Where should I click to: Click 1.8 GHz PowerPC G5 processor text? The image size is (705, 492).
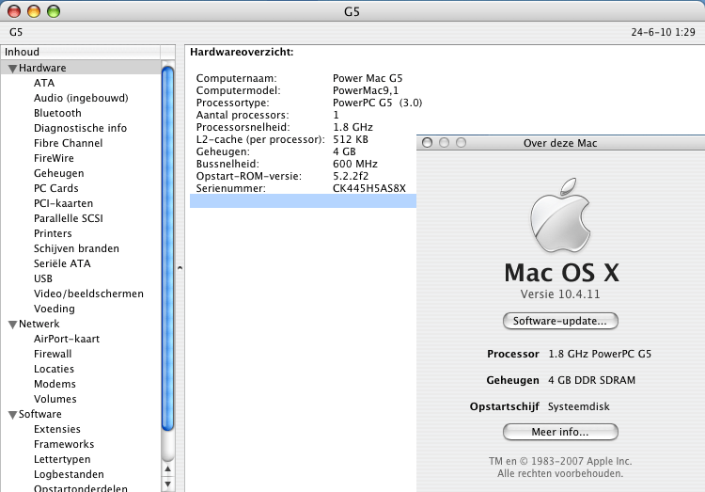600,354
